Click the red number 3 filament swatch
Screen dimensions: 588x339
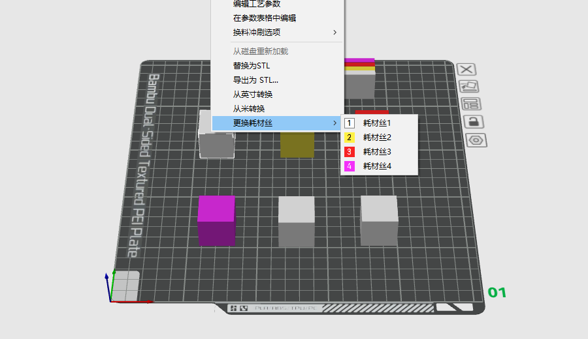click(349, 152)
